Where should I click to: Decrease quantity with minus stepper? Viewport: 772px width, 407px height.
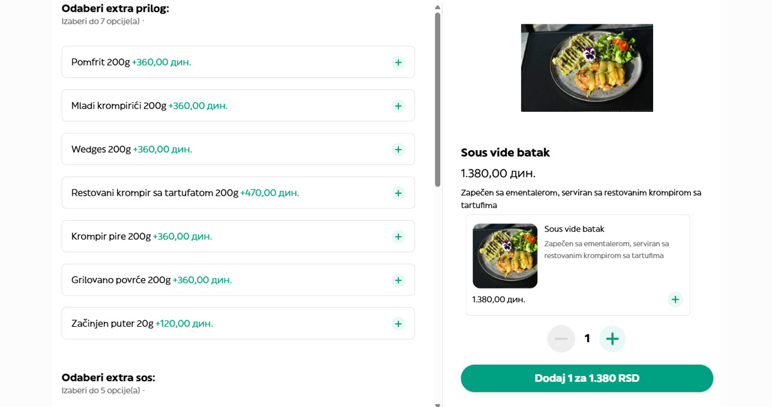click(561, 338)
